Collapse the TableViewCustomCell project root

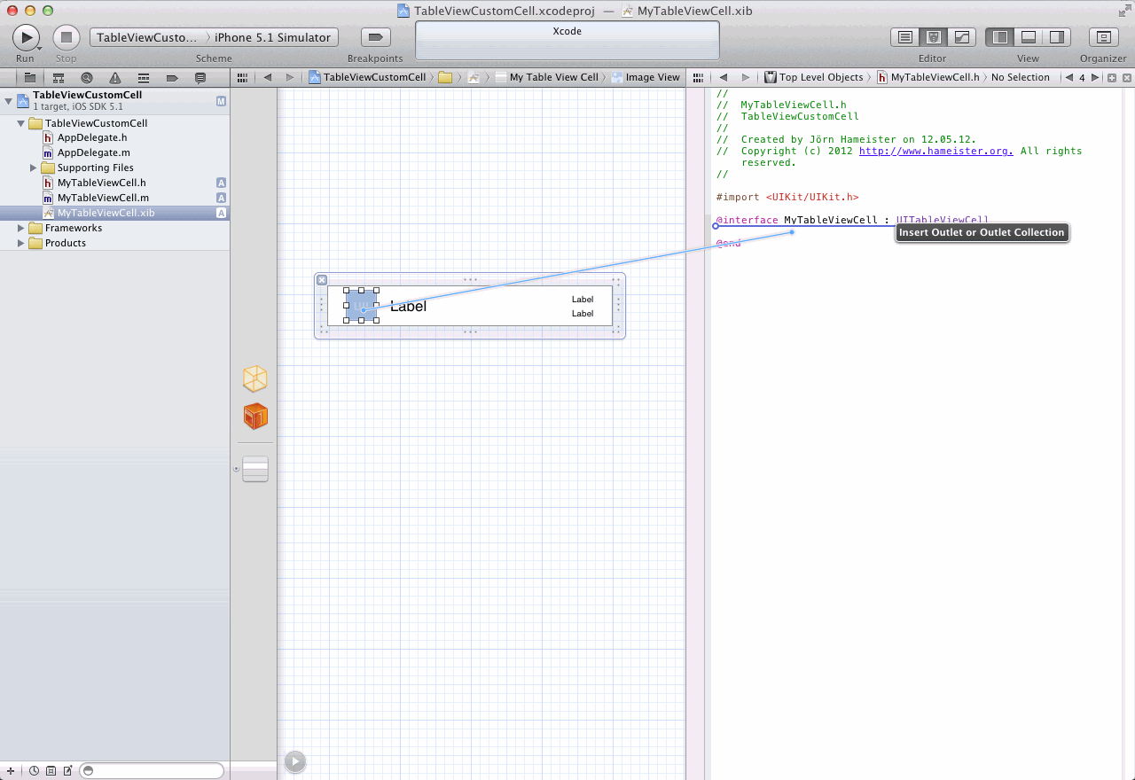[9, 99]
